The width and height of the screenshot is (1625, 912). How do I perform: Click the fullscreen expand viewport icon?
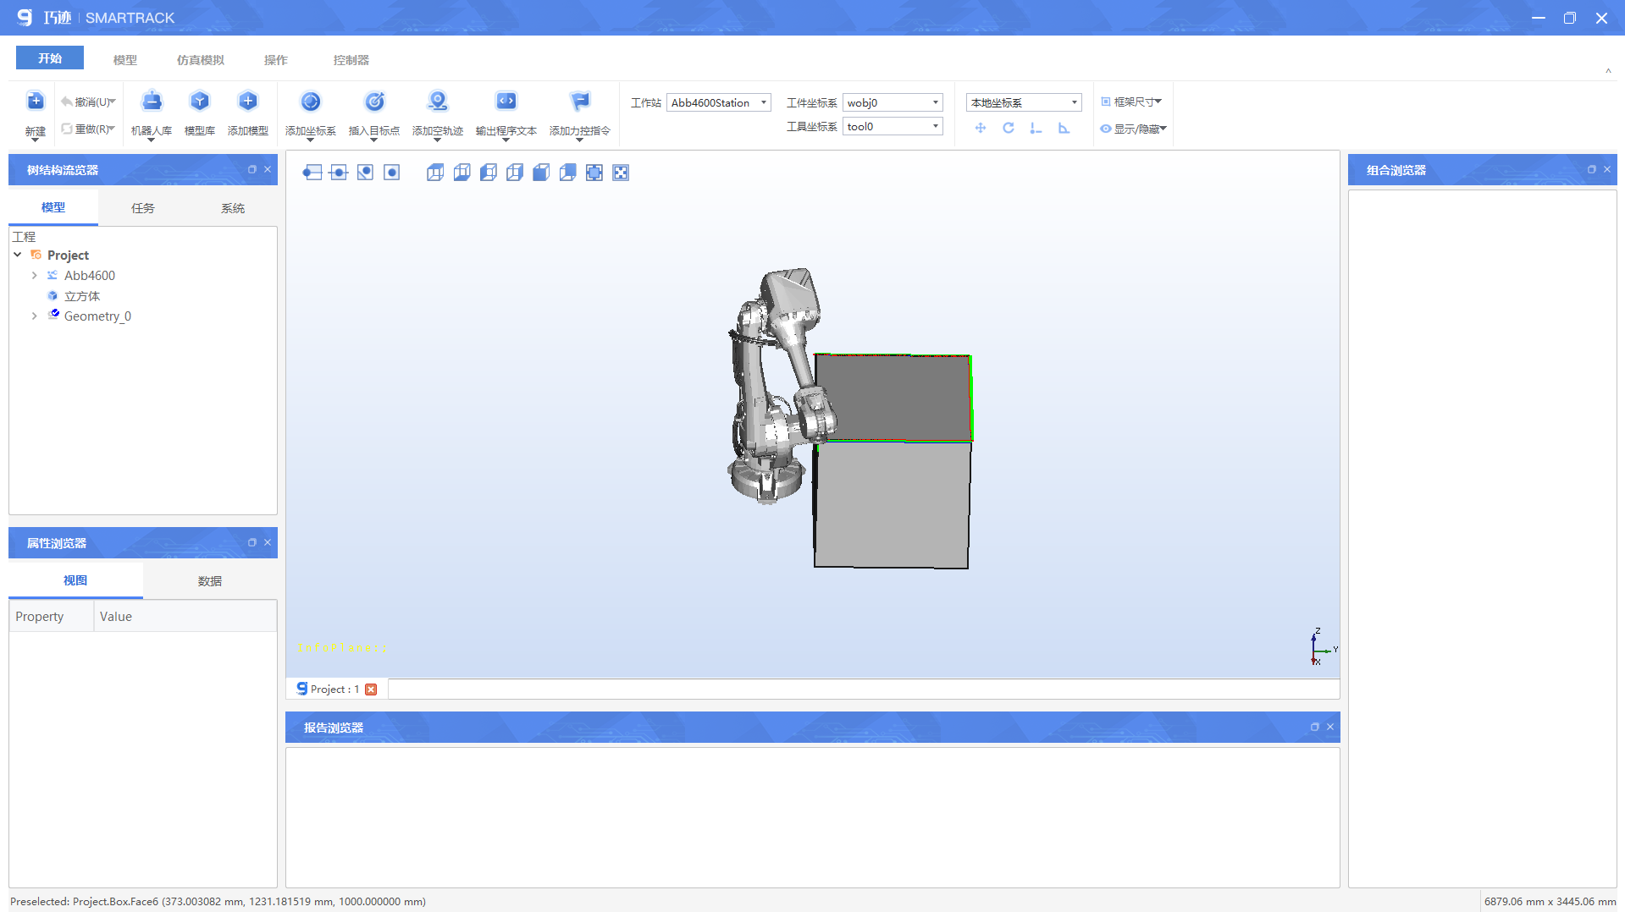click(621, 173)
